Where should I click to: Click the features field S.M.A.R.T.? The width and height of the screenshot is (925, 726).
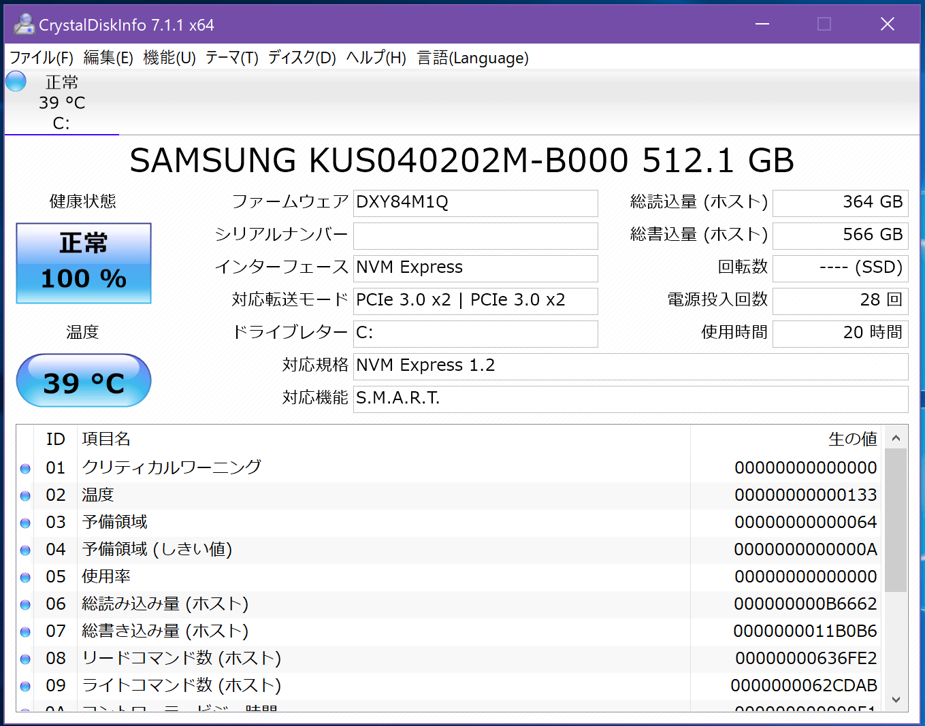point(631,399)
